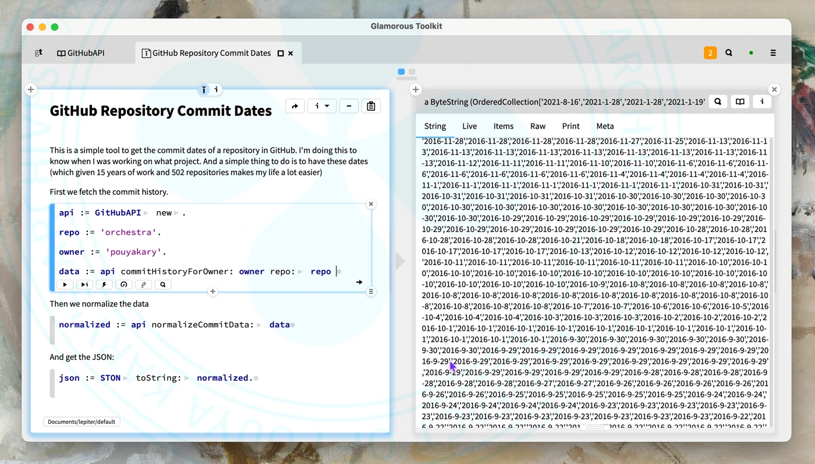Expand the pane divider arrow between the panels
Viewport: 815px width, 464px height.
pos(400,261)
